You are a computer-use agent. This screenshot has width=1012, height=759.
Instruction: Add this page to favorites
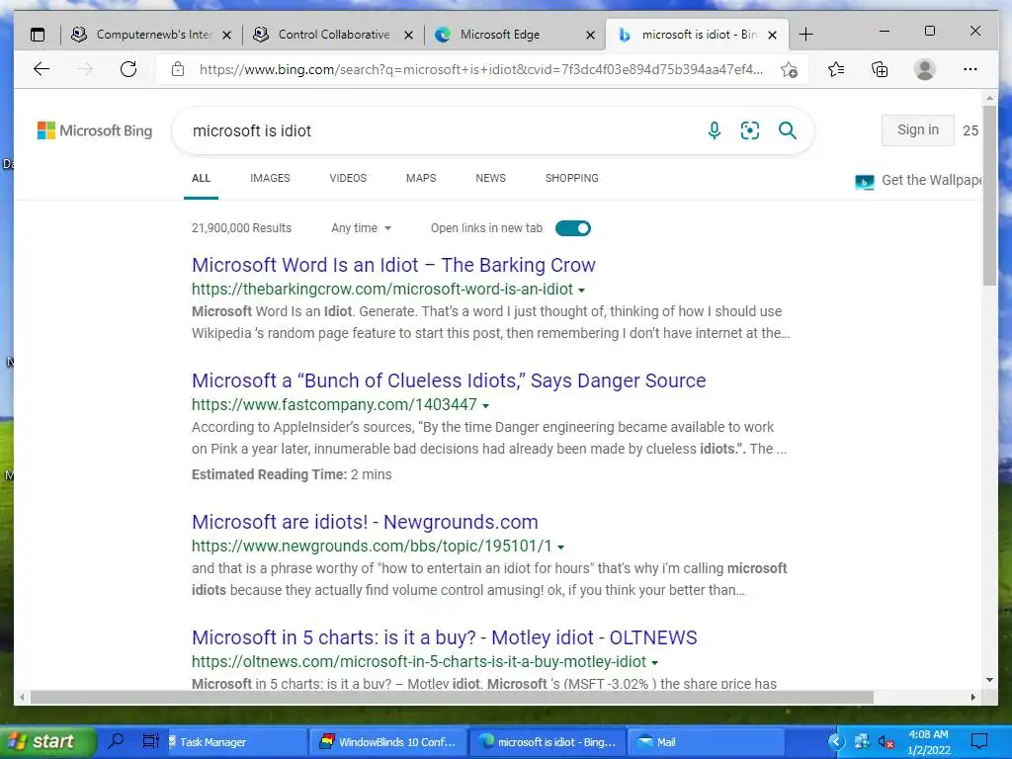click(789, 69)
